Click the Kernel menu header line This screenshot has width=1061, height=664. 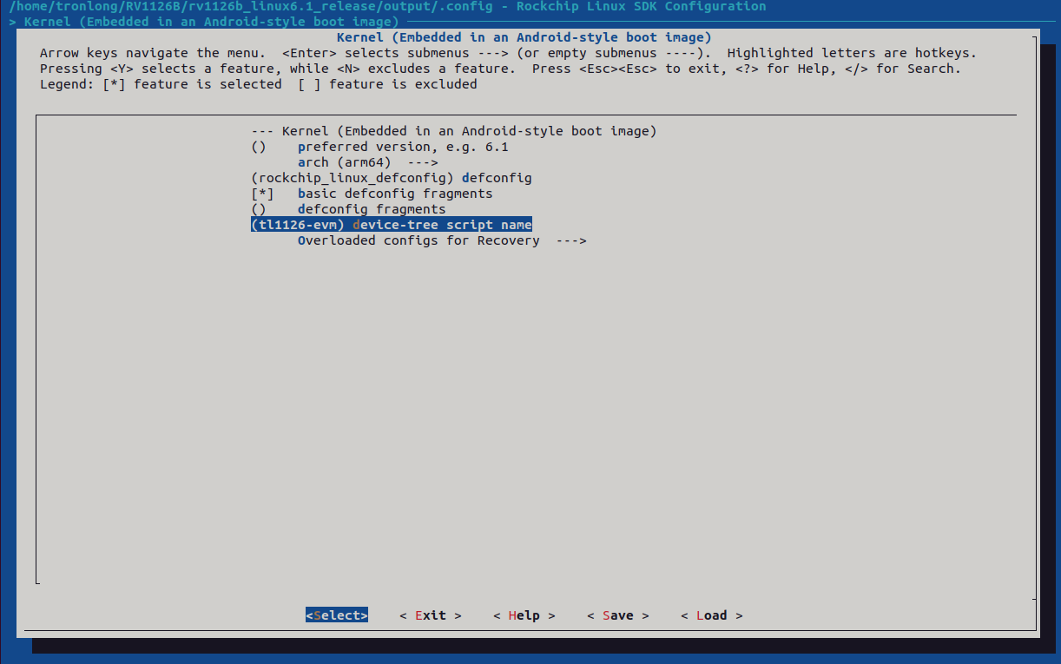(454, 131)
